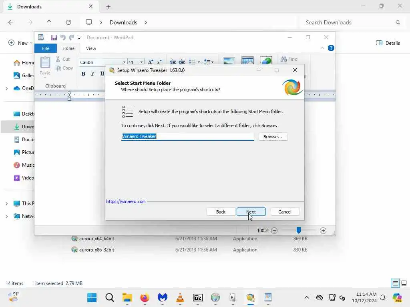Click WordPad Undo icon

[x=63, y=38]
